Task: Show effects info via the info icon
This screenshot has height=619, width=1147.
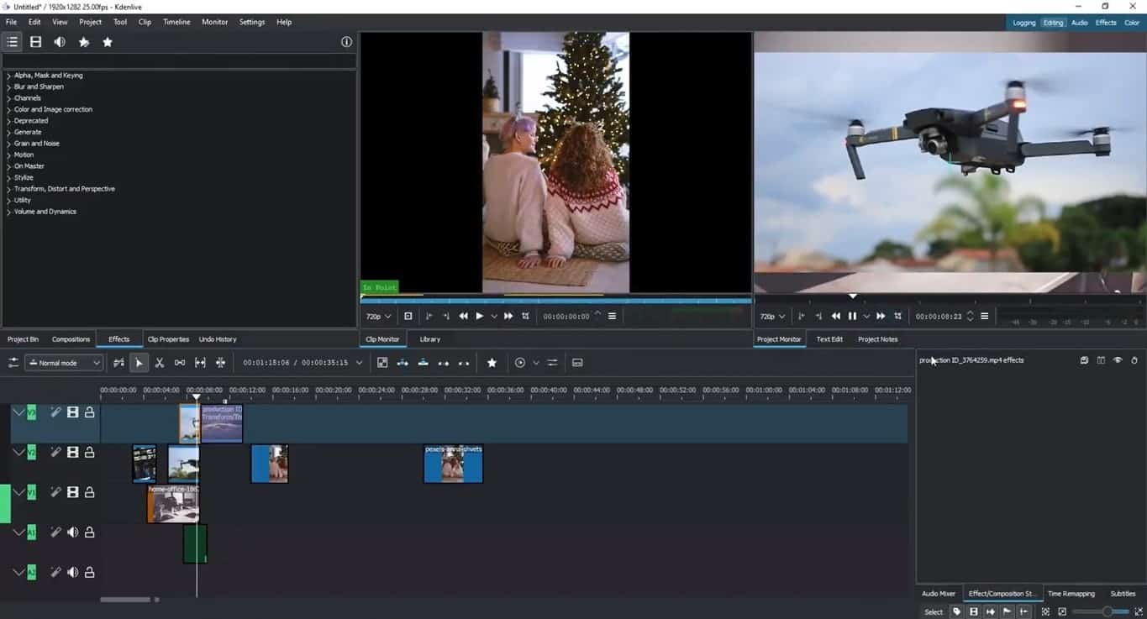Action: pos(346,42)
